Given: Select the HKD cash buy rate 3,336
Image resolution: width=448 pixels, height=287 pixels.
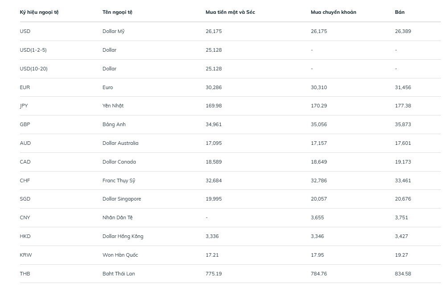Looking at the screenshot, I should [212, 236].
